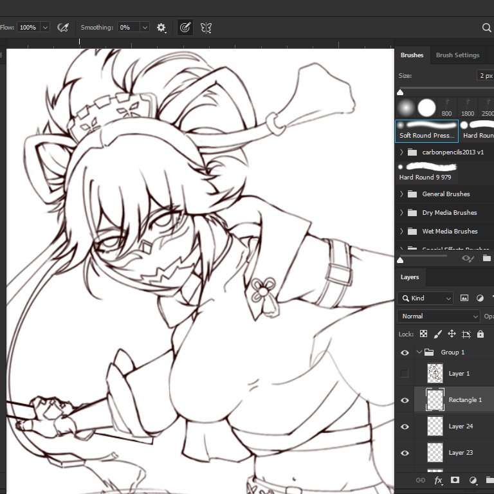Screen dimensions: 494x494
Task: Lock image pixels brush icon
Action: click(437, 334)
